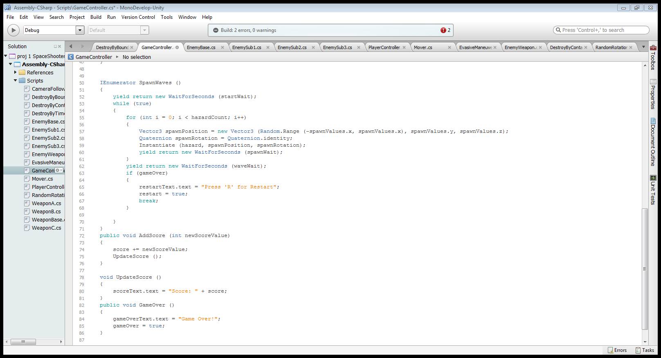
Task: Open the Tasks pad
Action: pyautogui.click(x=645, y=350)
